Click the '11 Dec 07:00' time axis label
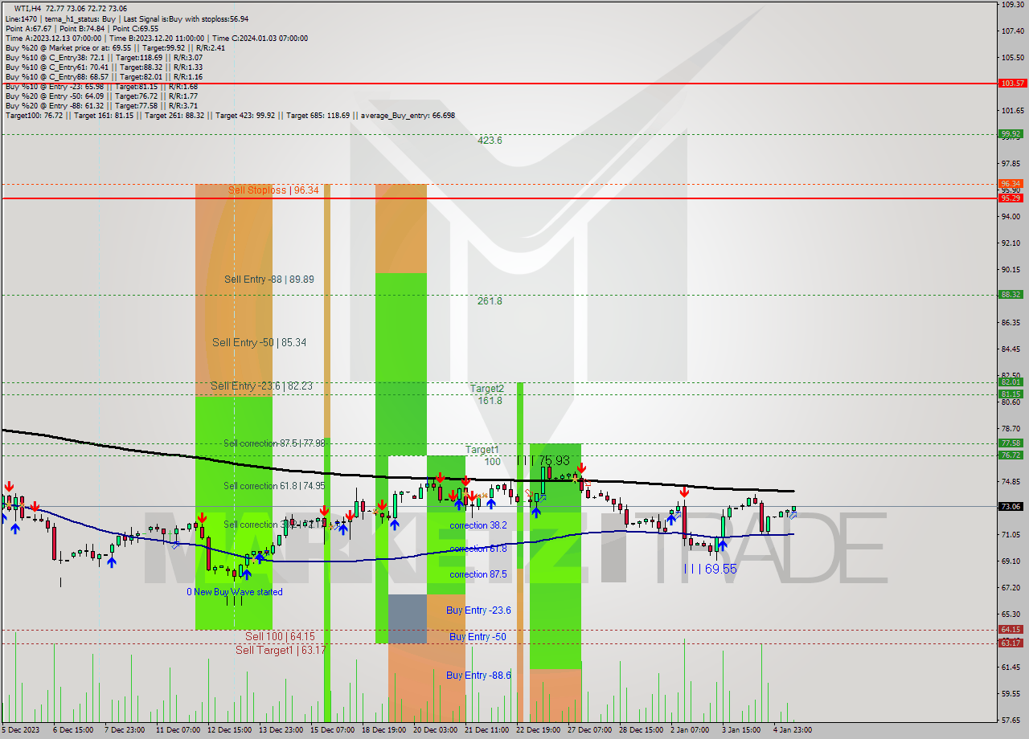This screenshot has height=739, width=1029. (178, 729)
